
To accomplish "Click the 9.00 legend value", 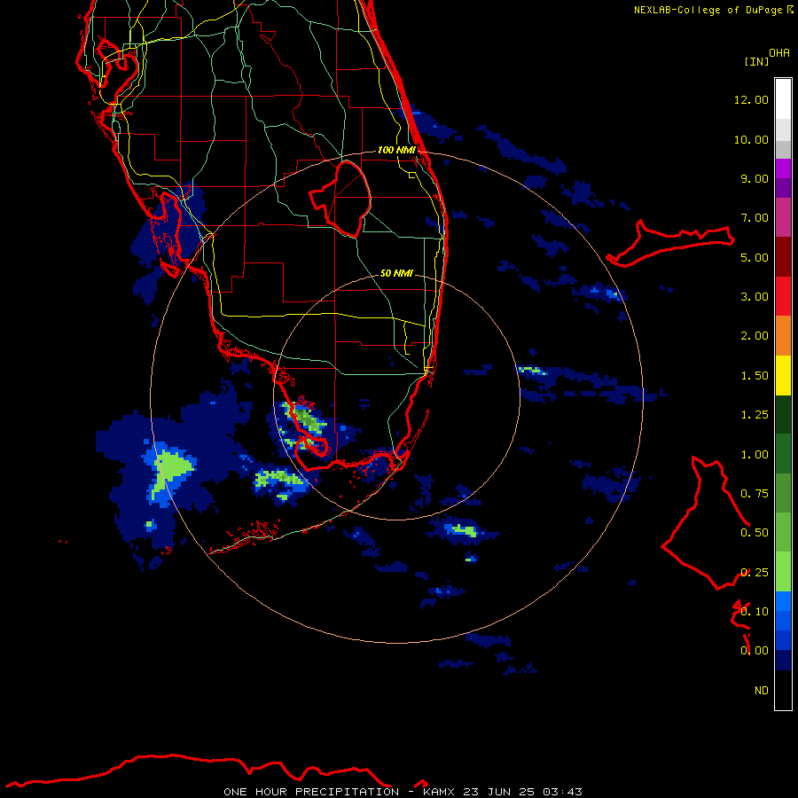I will pyautogui.click(x=755, y=178).
